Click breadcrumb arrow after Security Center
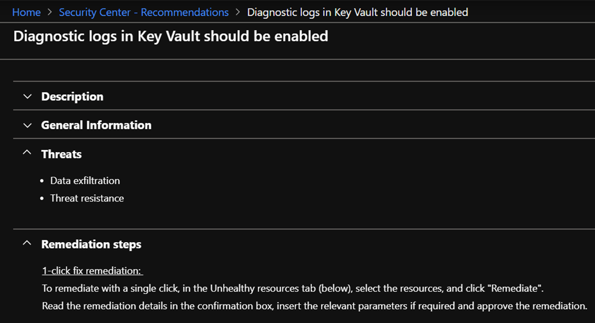595x323 pixels. pos(238,12)
